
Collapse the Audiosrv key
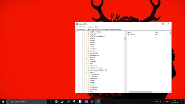tap(86, 72)
